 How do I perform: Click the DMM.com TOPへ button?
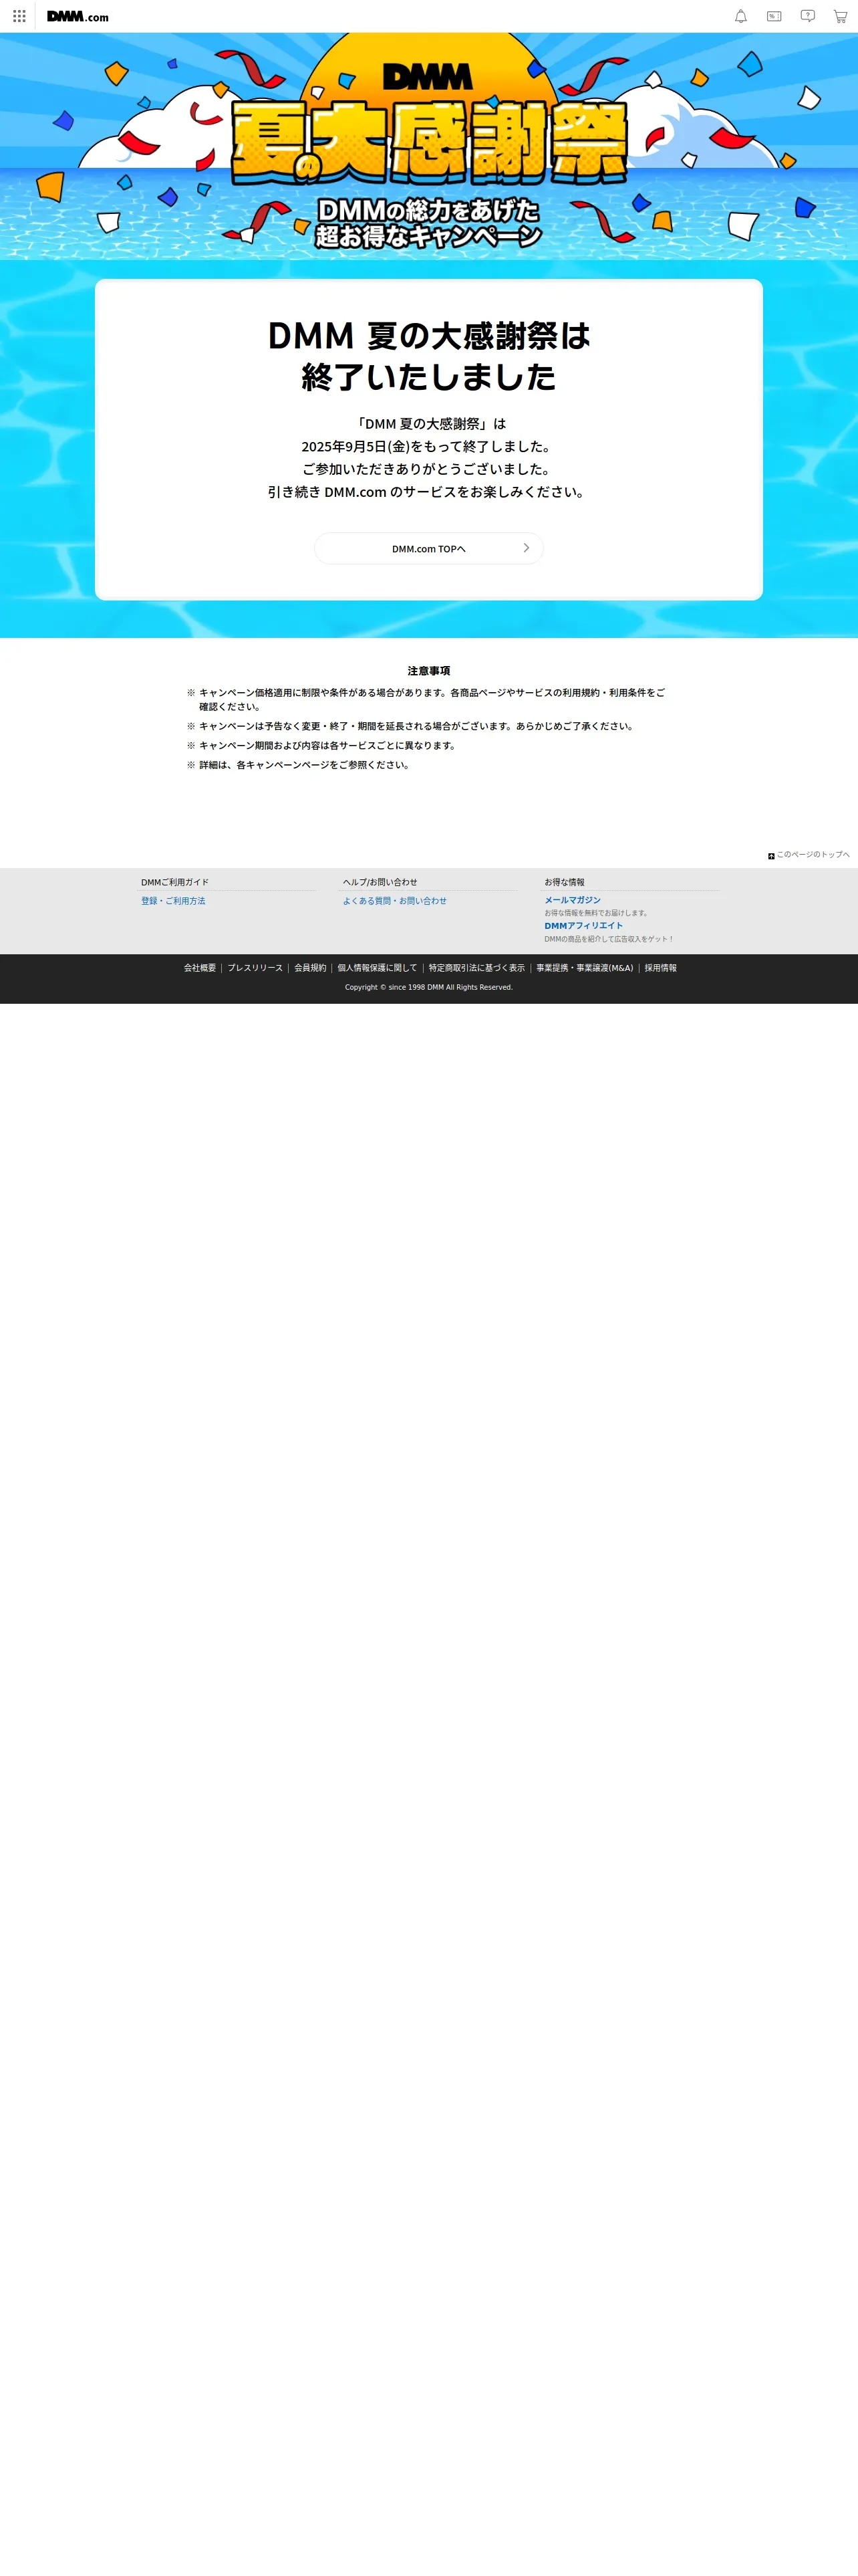428,548
